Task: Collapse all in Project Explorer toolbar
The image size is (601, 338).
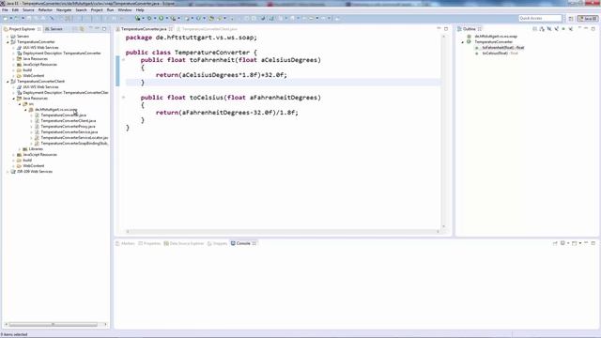Action: [x=75, y=29]
